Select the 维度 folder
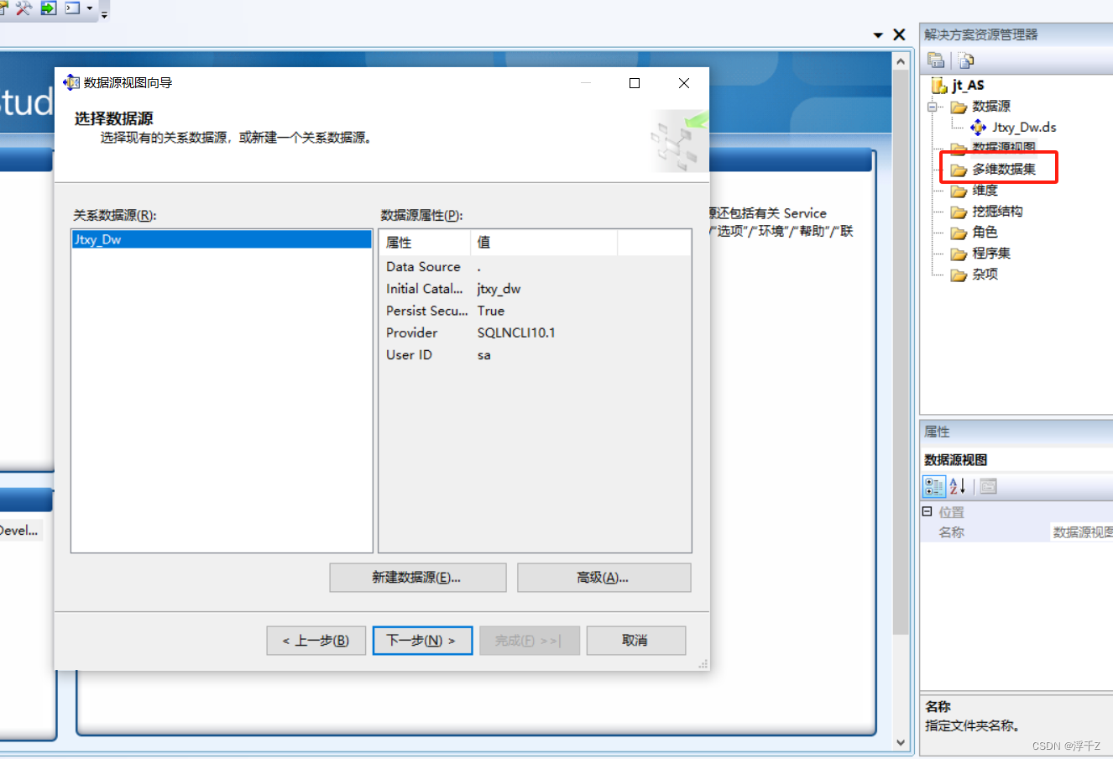1113x759 pixels. 985,190
